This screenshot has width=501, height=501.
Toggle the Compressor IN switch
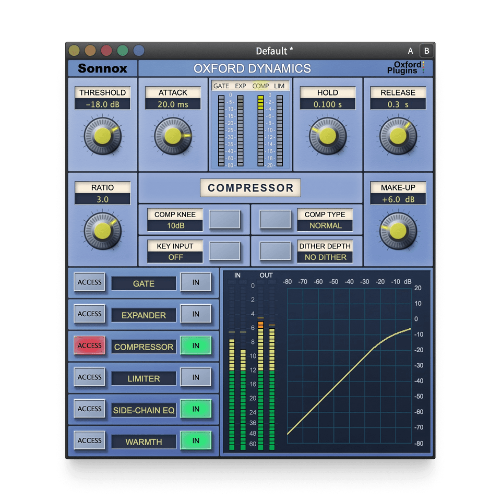196,345
